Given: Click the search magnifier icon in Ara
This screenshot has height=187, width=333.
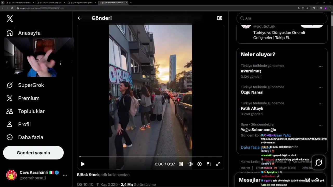Looking at the screenshot, I should pyautogui.click(x=242, y=18).
